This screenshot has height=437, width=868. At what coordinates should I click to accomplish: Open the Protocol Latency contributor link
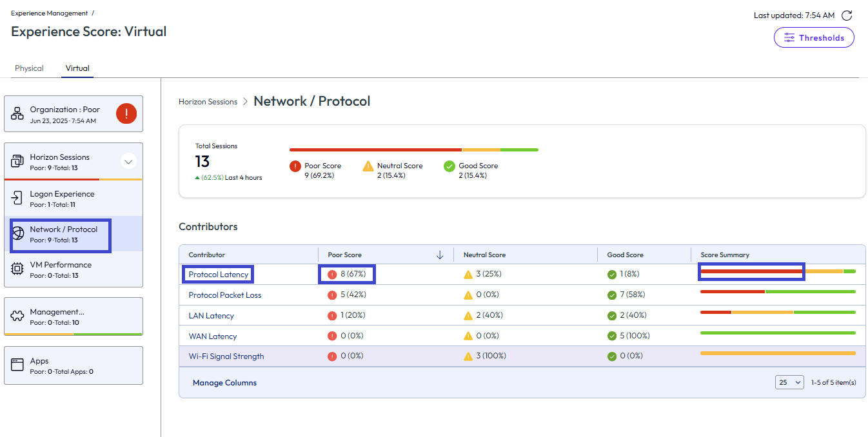pos(219,275)
